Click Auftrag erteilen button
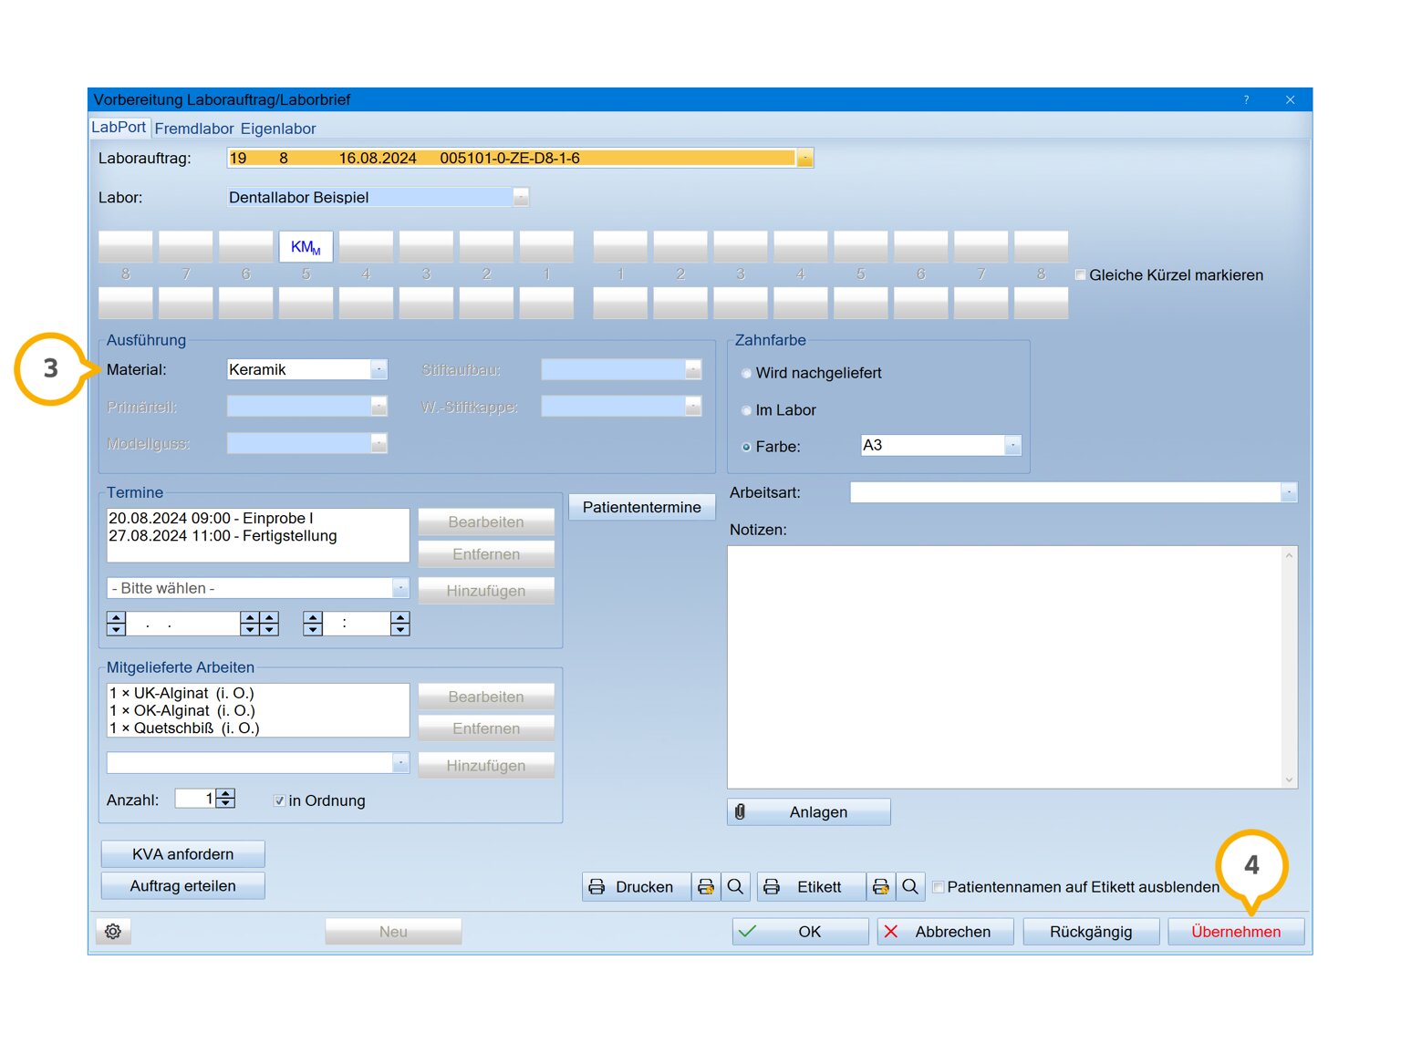Screen dimensions: 1401x1043 click(182, 886)
